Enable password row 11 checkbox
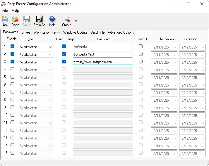209x166 pixels. click(12, 122)
